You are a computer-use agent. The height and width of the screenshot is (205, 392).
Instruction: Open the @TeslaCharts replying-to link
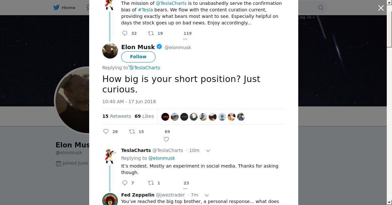click(x=145, y=68)
